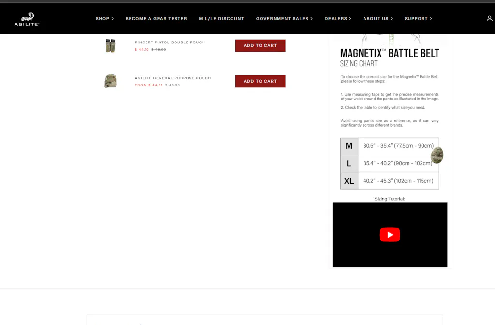Viewport: 495px width, 325px height.
Task: Expand the Shop menu
Action: click(104, 19)
